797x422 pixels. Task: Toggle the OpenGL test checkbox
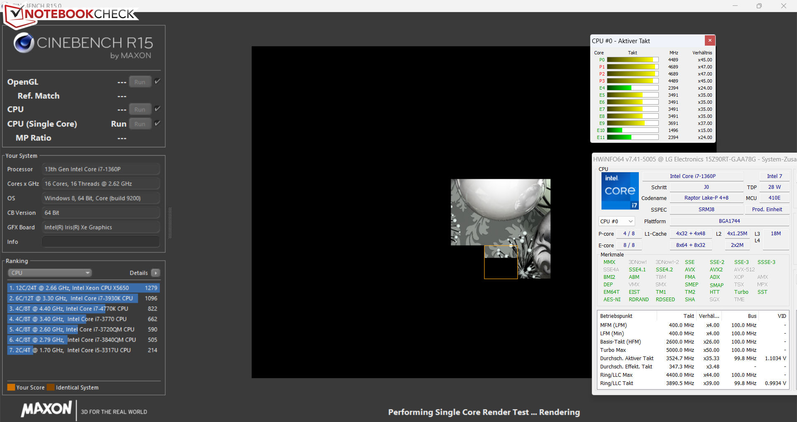157,81
